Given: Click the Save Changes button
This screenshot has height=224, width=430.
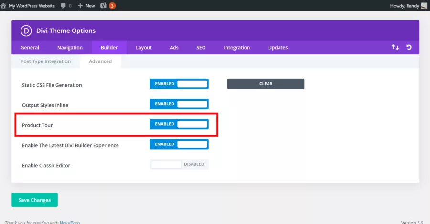Looking at the screenshot, I should (34, 200).
